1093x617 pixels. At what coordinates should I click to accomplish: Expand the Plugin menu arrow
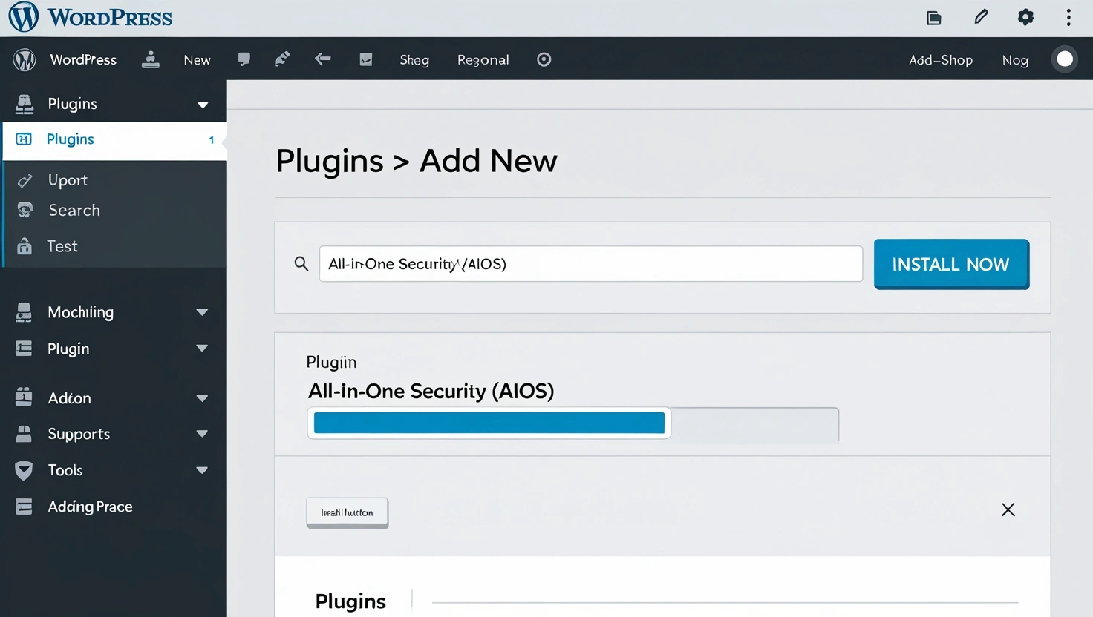point(202,349)
